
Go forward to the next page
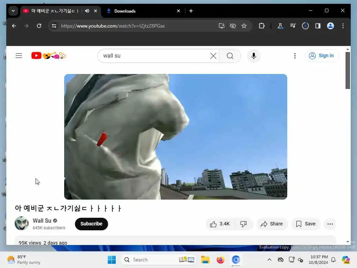pyautogui.click(x=26, y=26)
